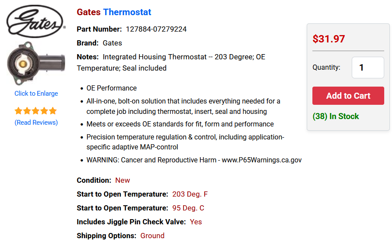Click the New condition value
This screenshot has height=249, width=392.
pos(122,181)
